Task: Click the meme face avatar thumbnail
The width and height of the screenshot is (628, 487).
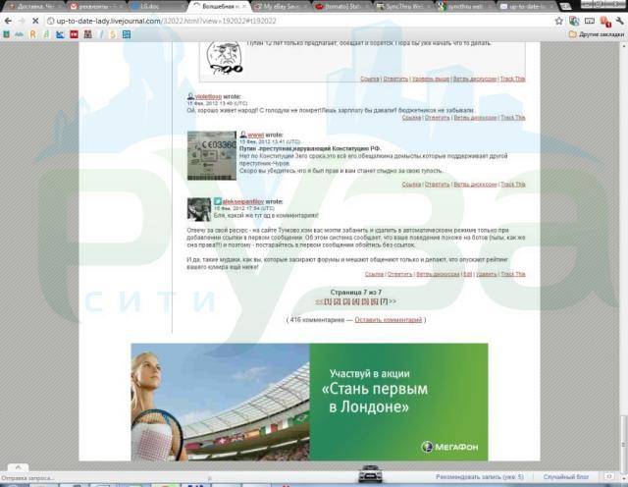Action: [x=225, y=59]
